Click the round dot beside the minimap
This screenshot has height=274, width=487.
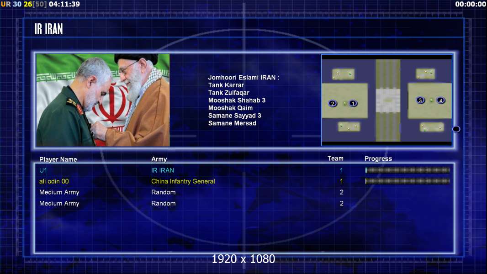tap(456, 129)
